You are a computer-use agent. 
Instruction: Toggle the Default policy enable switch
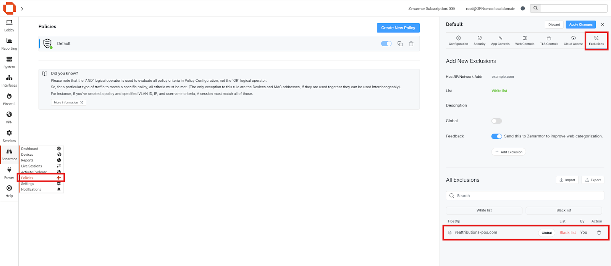(386, 44)
